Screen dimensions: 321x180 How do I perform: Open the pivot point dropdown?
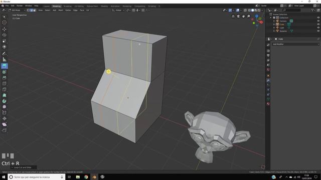[128, 10]
